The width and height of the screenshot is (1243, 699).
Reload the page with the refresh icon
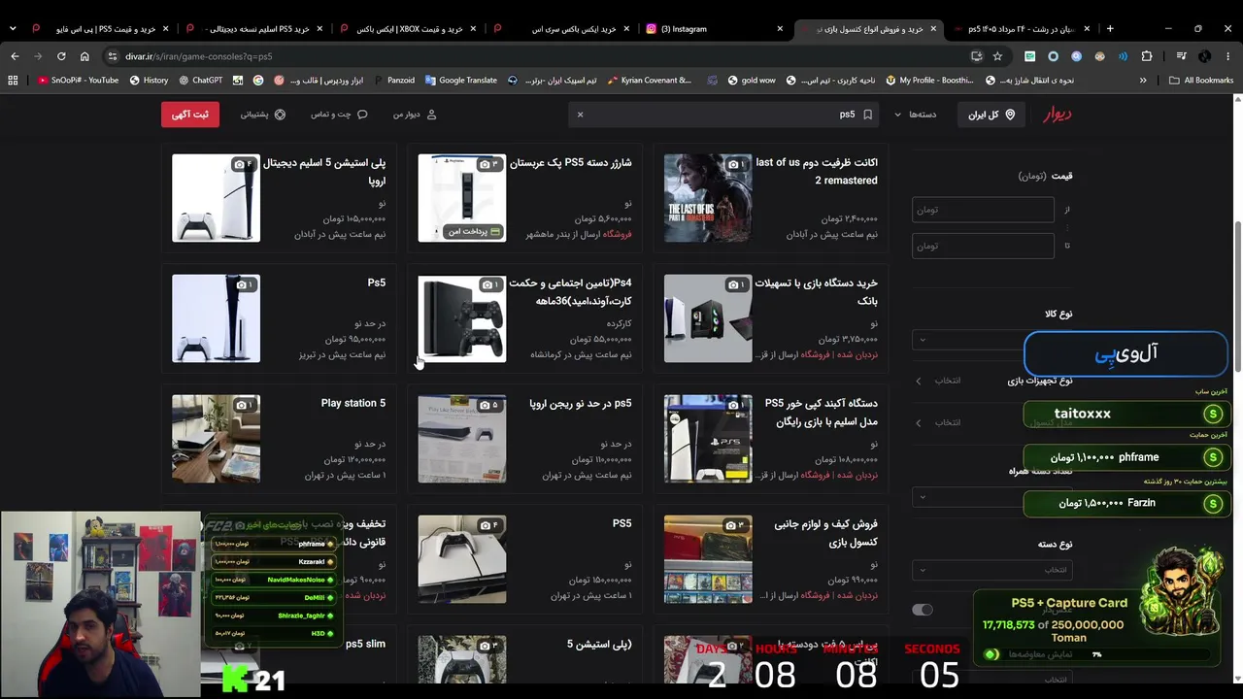pyautogui.click(x=61, y=56)
